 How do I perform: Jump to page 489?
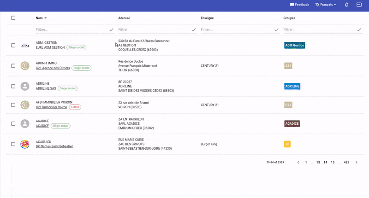pyautogui.click(x=346, y=163)
